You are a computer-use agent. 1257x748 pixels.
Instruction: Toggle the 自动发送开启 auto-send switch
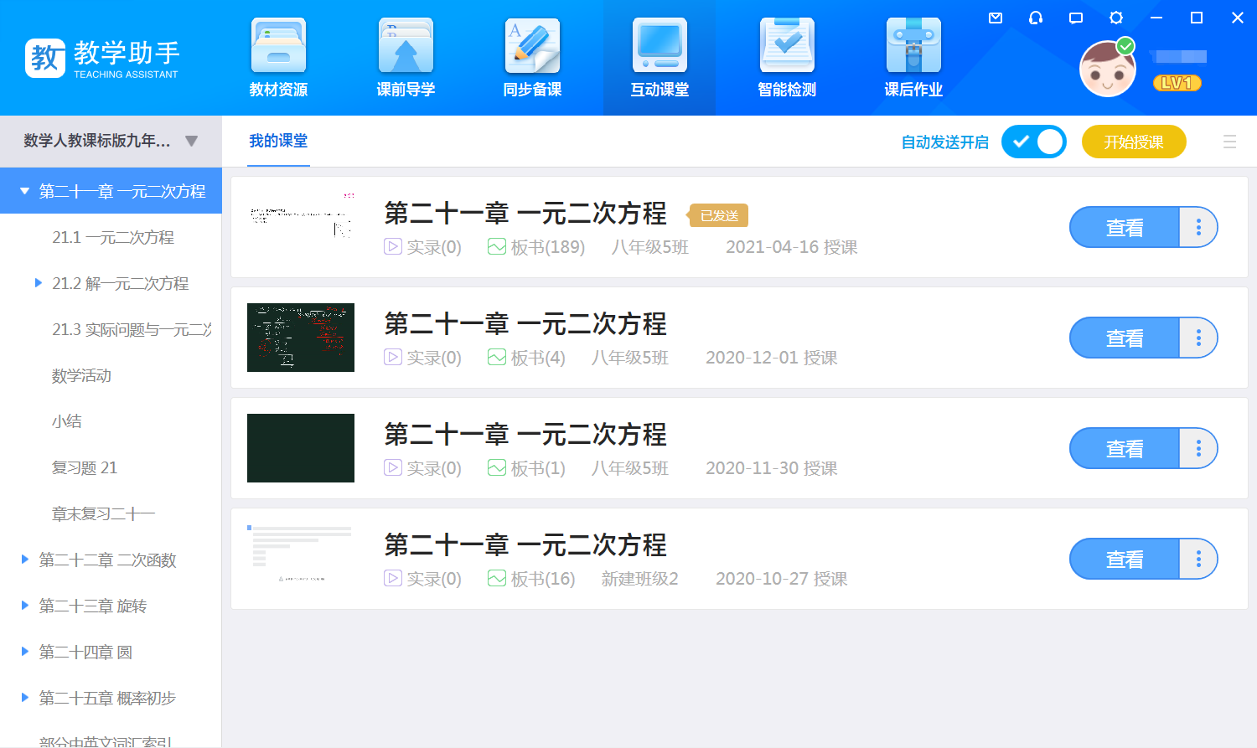1033,142
